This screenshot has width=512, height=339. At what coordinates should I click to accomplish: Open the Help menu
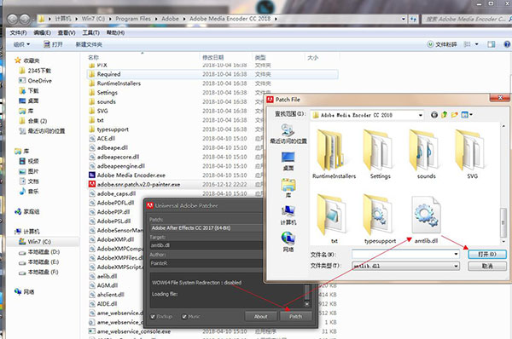click(115, 32)
